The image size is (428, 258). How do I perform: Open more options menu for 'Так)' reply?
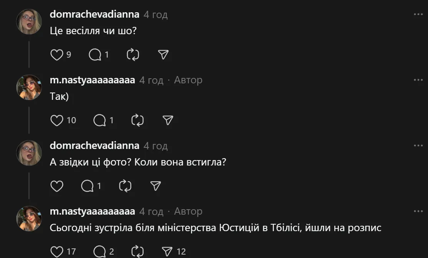click(x=418, y=80)
